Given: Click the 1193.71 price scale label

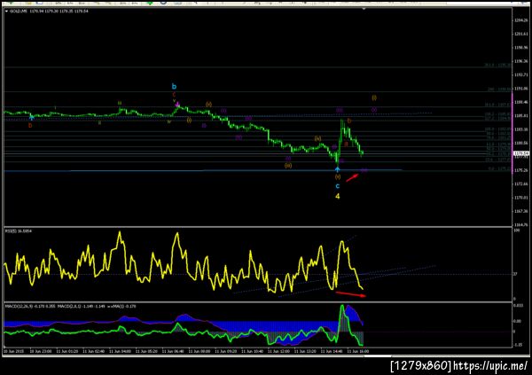Looking at the screenshot, I should pos(520,74).
